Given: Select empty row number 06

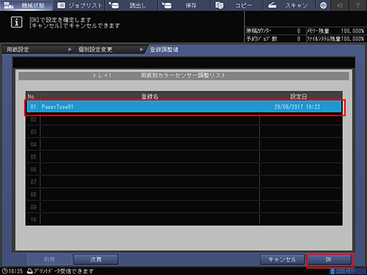Looking at the screenshot, I should pos(184,169).
